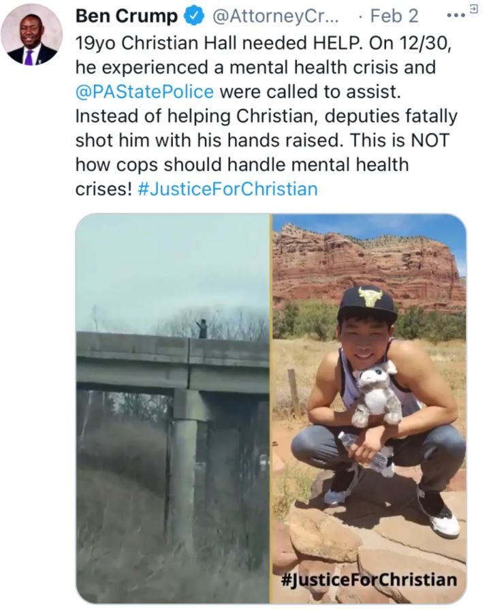Click the water bottle in the photo
The width and height of the screenshot is (491, 609).
[366, 452]
